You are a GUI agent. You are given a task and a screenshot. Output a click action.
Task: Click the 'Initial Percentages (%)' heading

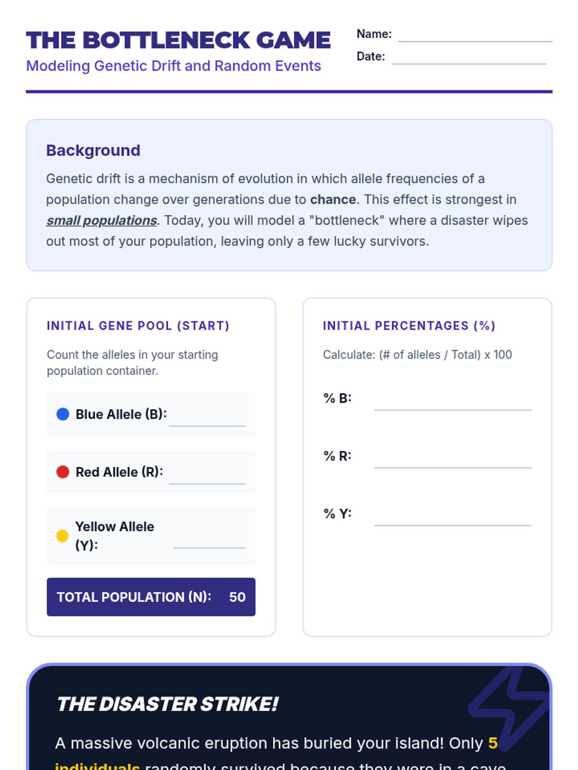pyautogui.click(x=409, y=326)
